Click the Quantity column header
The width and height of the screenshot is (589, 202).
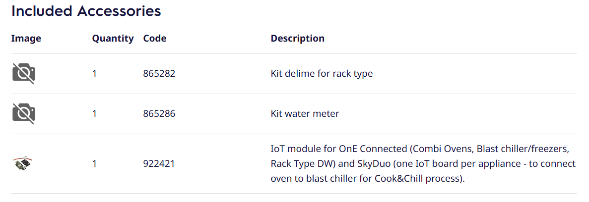[113, 39]
